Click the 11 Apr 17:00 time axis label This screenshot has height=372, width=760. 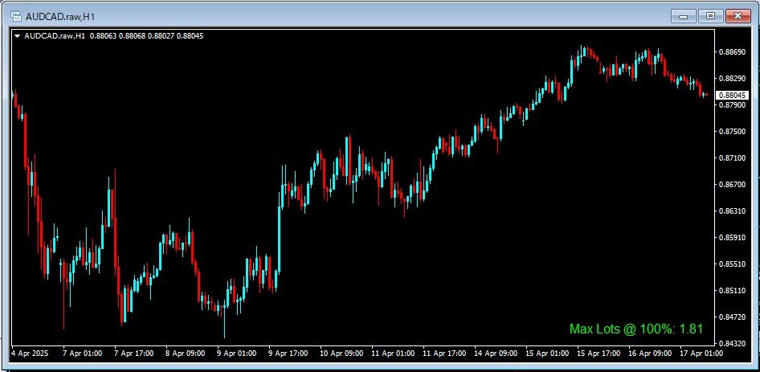[444, 354]
